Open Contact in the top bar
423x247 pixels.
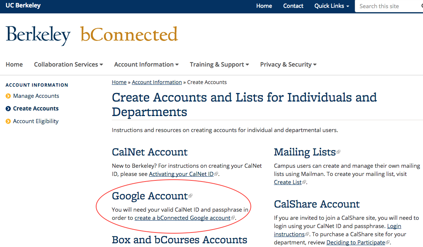pyautogui.click(x=293, y=6)
